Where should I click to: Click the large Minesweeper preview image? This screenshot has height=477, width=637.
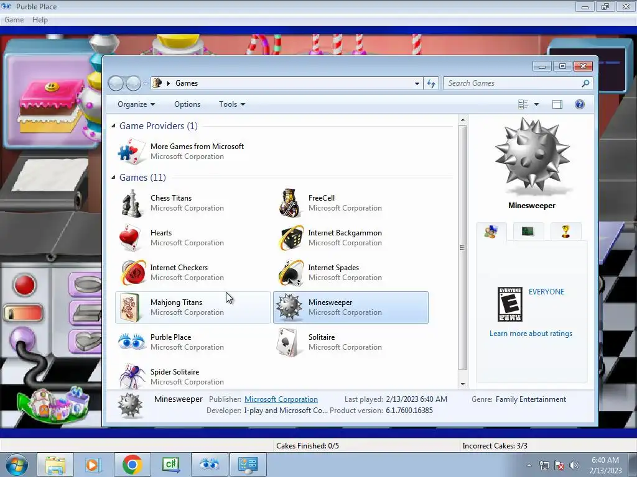point(532,156)
